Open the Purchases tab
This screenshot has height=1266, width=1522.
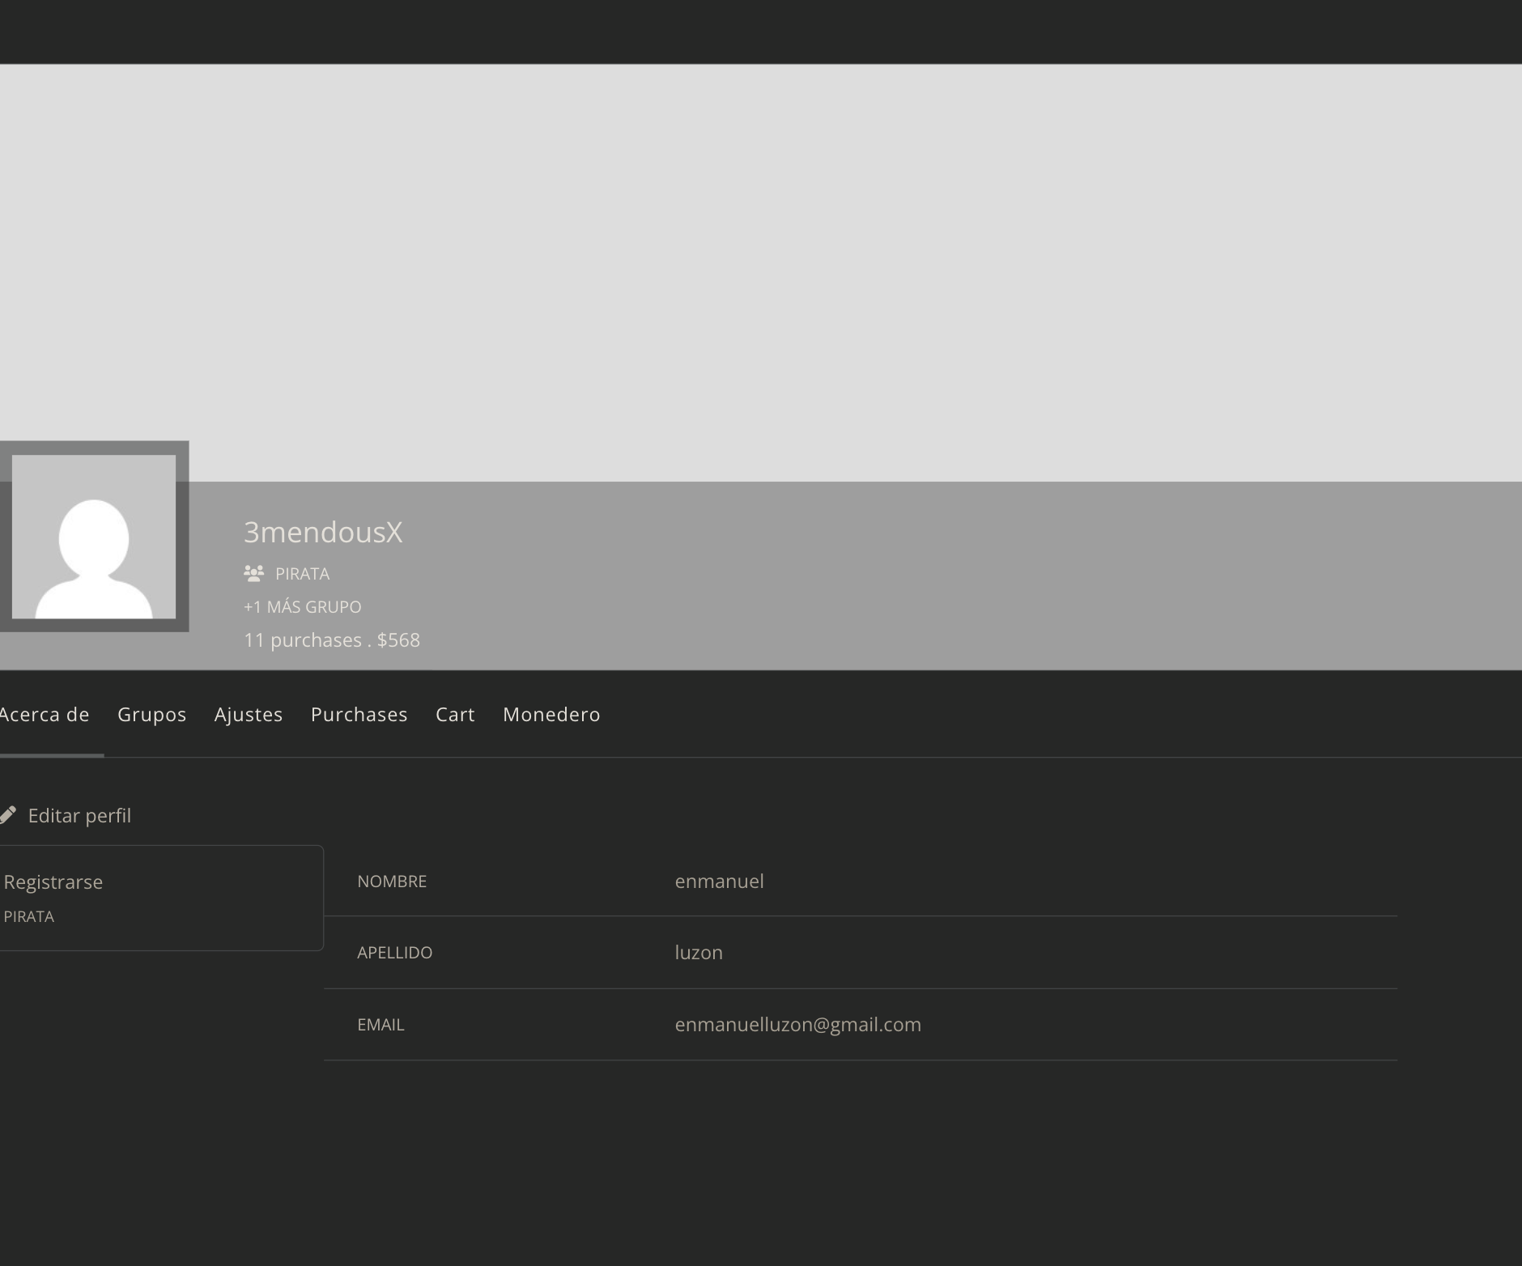(359, 715)
